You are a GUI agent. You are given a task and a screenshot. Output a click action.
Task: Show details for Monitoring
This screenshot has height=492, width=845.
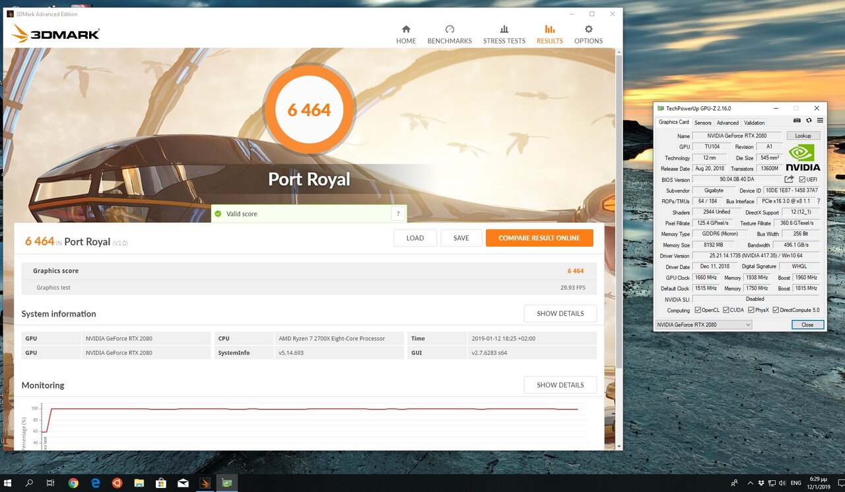pyautogui.click(x=560, y=384)
